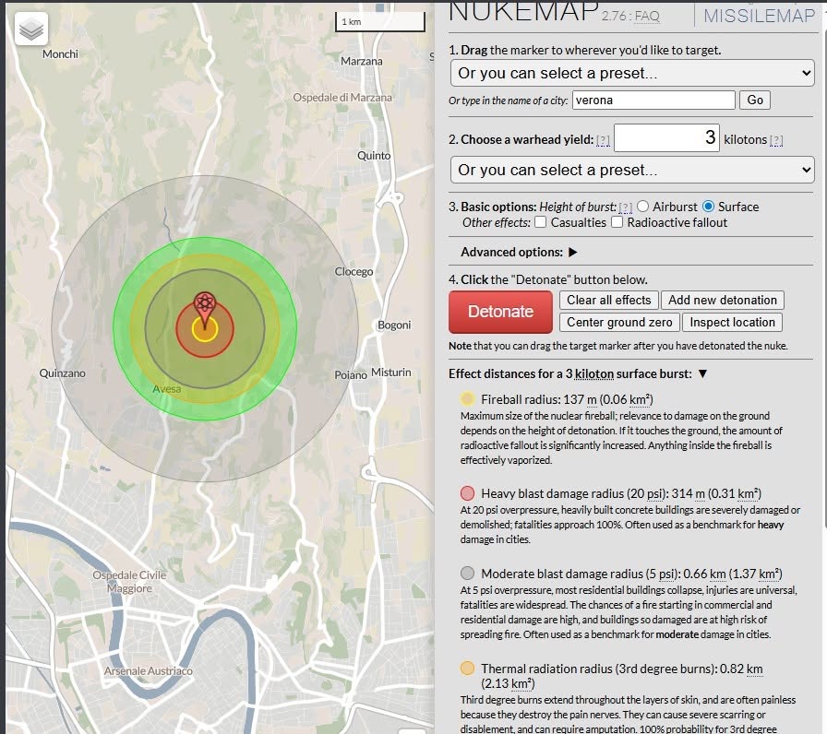Click the 1 km map scale bar
Screen dimensions: 827x734
pos(379,21)
